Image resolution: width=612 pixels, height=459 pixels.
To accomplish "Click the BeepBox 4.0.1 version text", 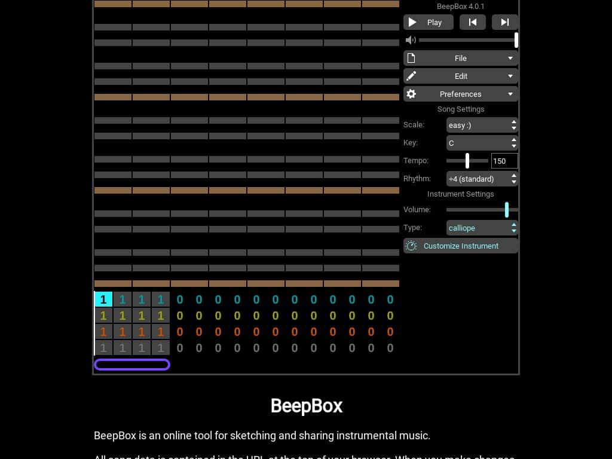I will point(461,6).
